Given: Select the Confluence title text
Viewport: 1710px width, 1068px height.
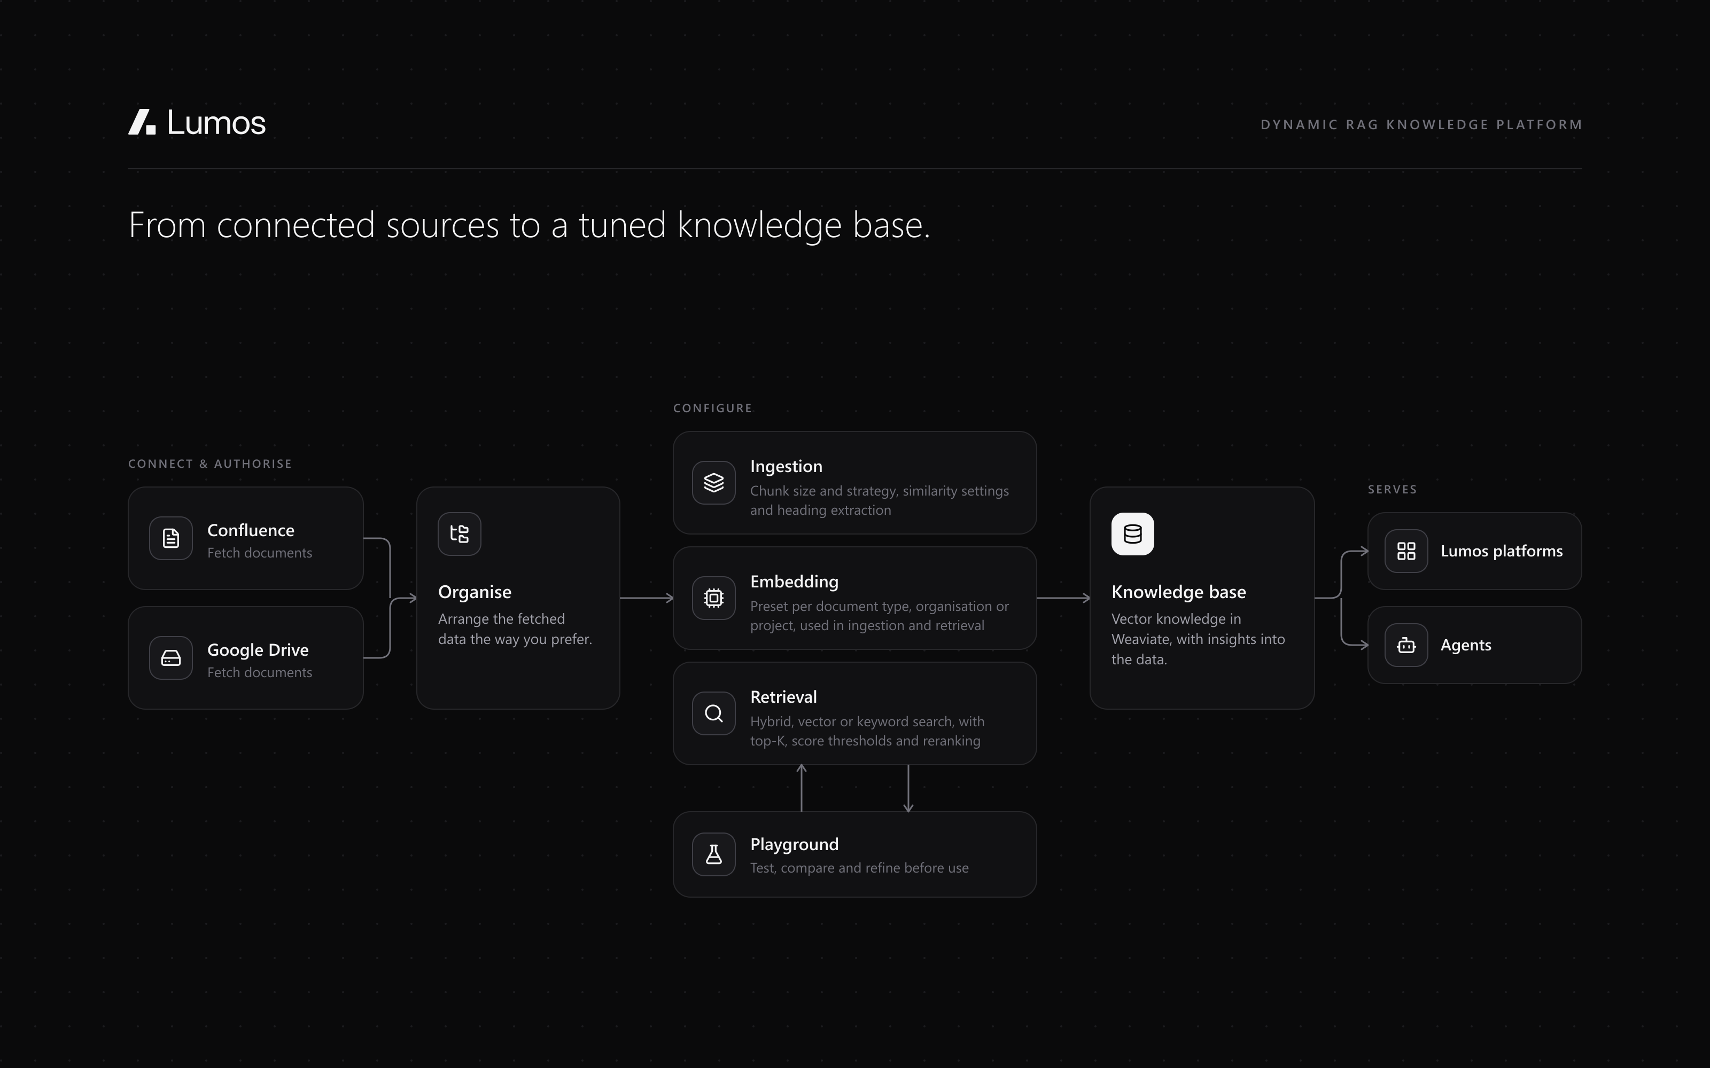Looking at the screenshot, I should coord(251,530).
